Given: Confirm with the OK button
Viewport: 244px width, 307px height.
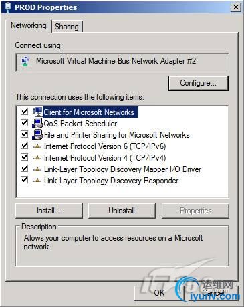Looking at the screenshot, I should [159, 292].
